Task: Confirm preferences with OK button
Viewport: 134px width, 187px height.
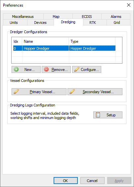Action: (x=66, y=180)
